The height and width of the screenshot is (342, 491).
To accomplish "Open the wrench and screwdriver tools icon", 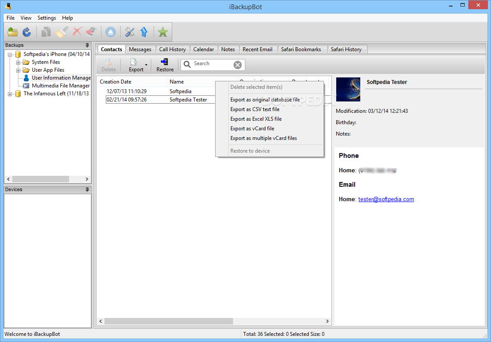I will click(130, 31).
